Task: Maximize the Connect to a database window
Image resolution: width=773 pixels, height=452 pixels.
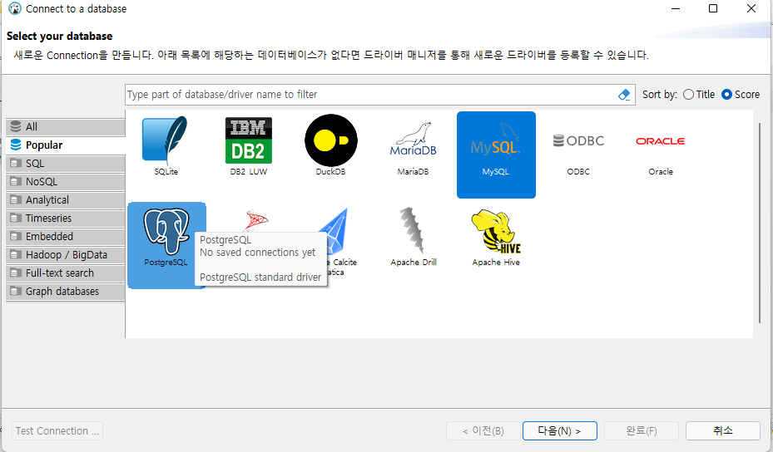Action: 713,8
